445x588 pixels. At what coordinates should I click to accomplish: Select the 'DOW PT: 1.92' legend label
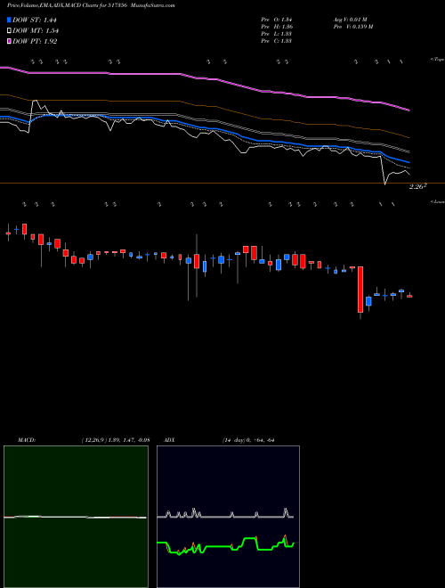(x=35, y=42)
